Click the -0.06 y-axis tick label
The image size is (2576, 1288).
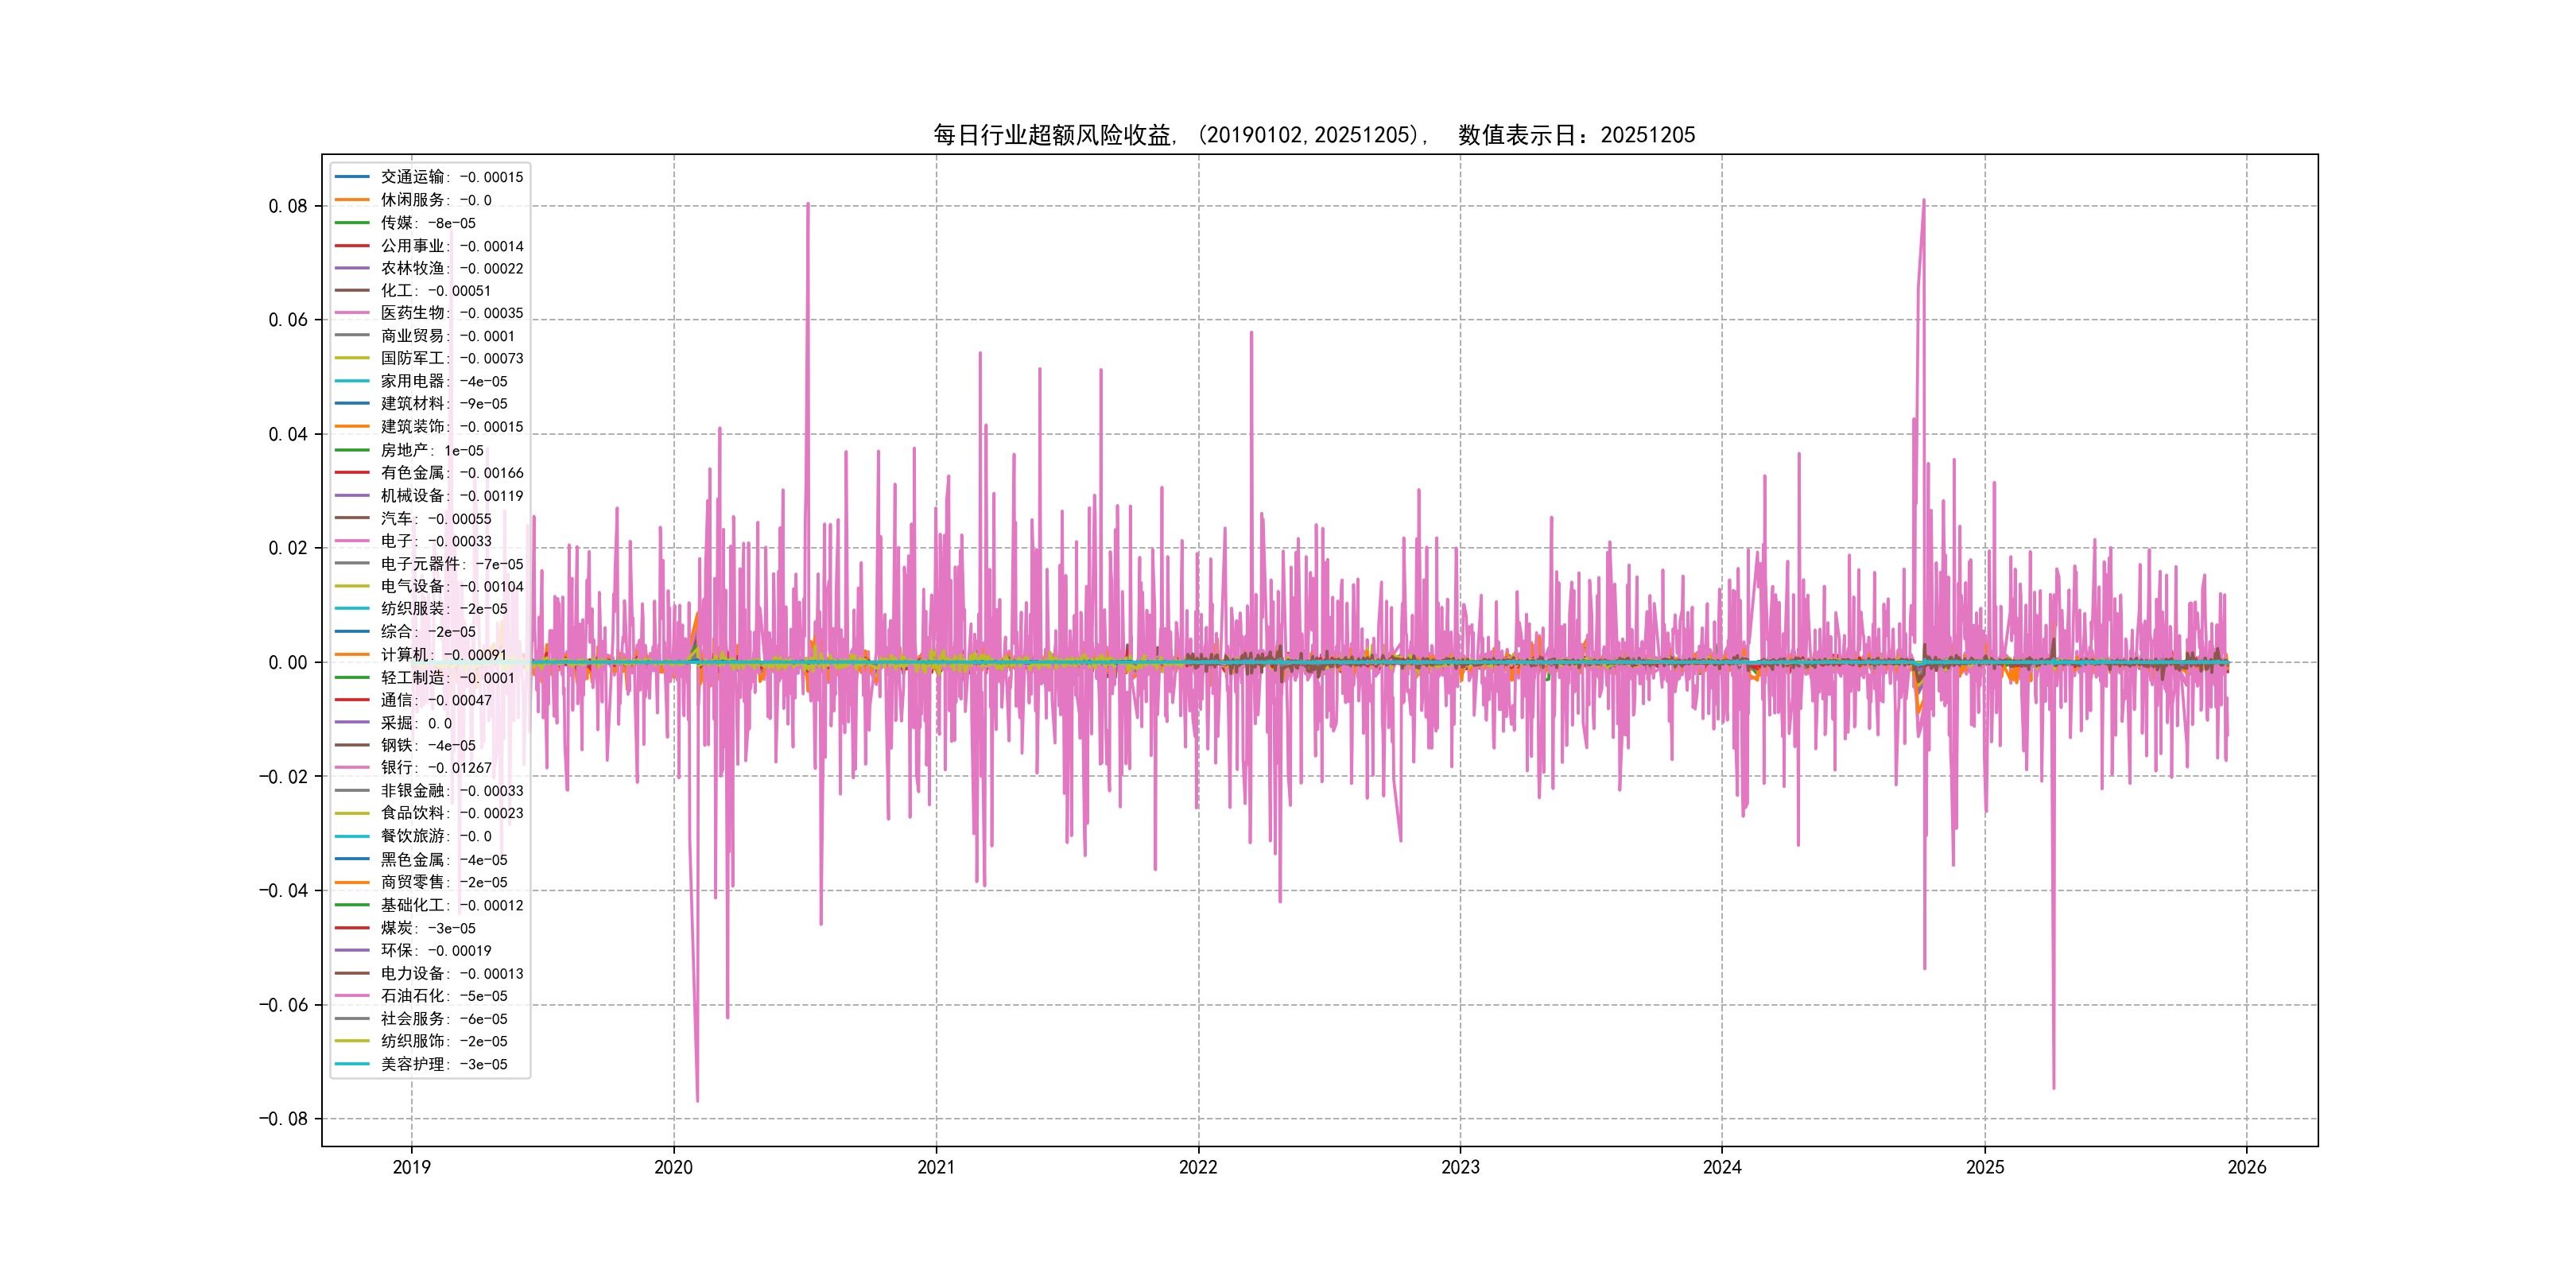pos(283,1005)
